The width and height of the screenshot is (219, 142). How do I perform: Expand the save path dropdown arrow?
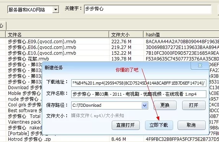click(145, 105)
